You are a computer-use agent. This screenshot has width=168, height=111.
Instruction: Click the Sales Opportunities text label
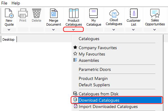pos(155,22)
